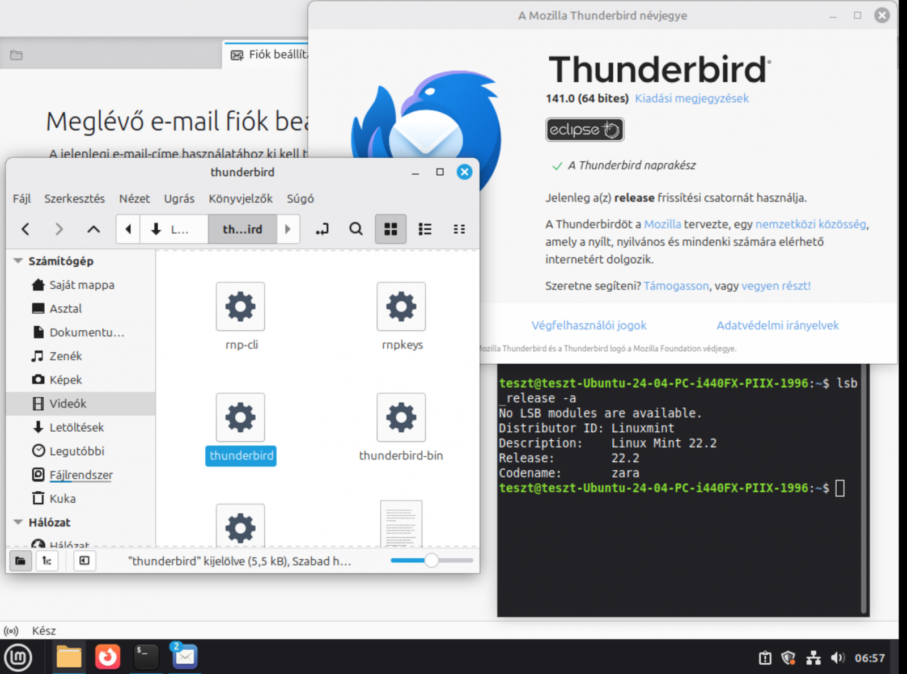The height and width of the screenshot is (674, 907).
Task: Click the vegyen részt! link
Action: pos(776,286)
